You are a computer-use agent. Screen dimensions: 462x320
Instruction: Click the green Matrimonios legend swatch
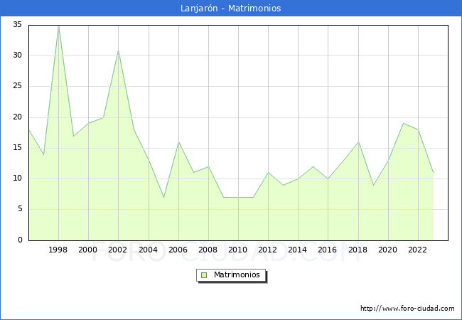pyautogui.click(x=203, y=275)
